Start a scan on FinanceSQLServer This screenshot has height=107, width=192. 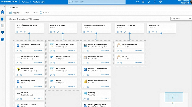pos(21,87)
